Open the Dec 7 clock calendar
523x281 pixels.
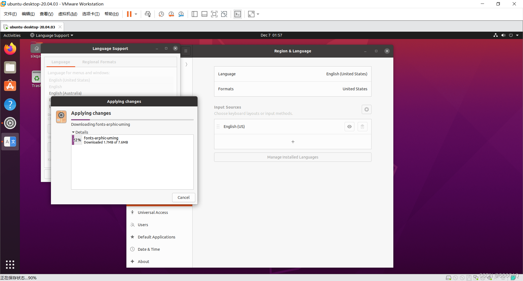pyautogui.click(x=271, y=35)
